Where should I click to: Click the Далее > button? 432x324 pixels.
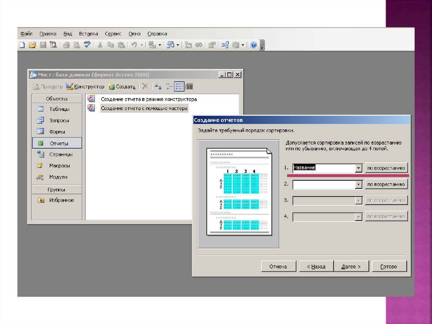tap(351, 267)
